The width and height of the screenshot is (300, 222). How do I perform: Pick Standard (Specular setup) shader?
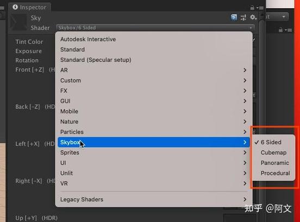[154, 60]
